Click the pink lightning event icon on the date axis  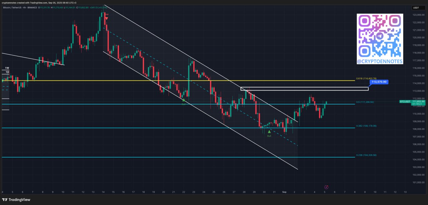coord(326,187)
